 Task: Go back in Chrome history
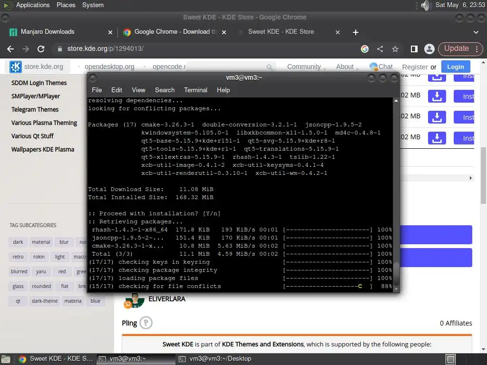[10, 49]
